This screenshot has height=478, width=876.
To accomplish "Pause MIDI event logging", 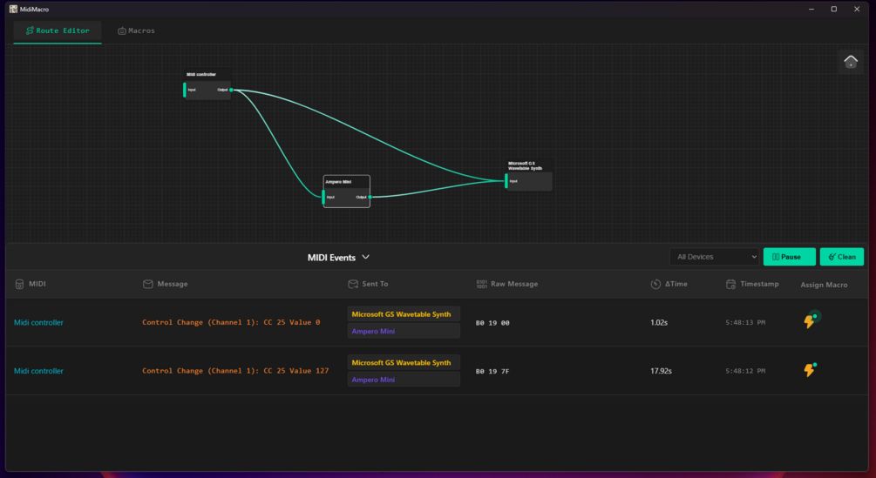I will point(789,257).
